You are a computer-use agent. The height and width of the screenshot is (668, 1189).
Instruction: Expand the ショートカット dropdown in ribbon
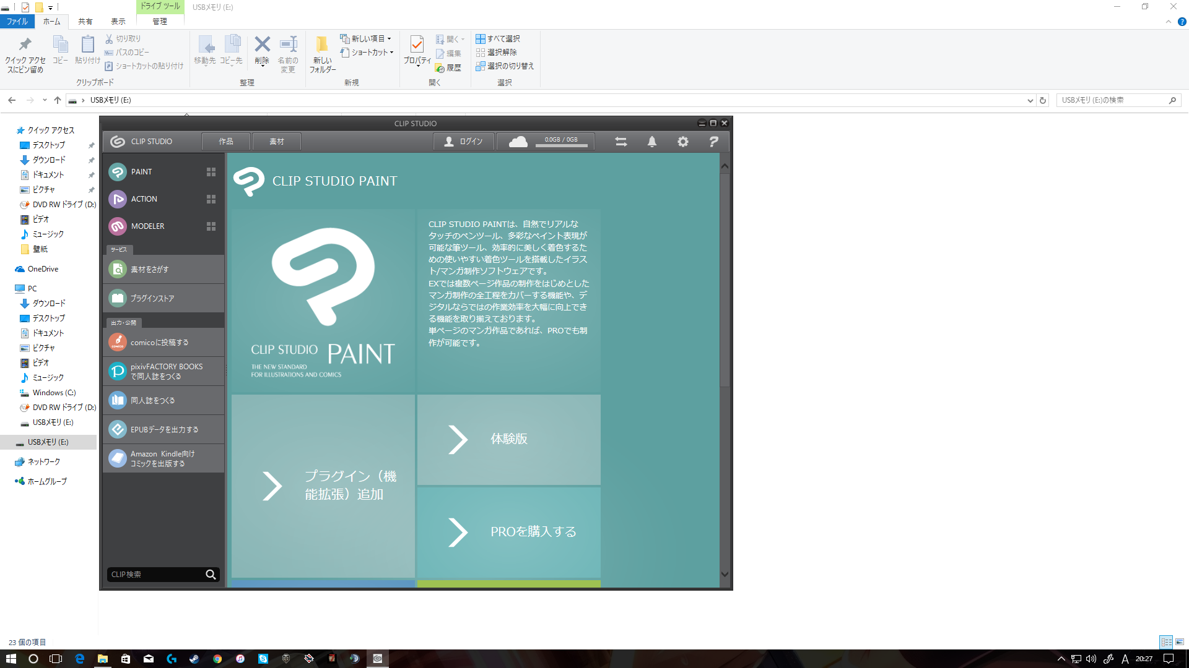(392, 53)
